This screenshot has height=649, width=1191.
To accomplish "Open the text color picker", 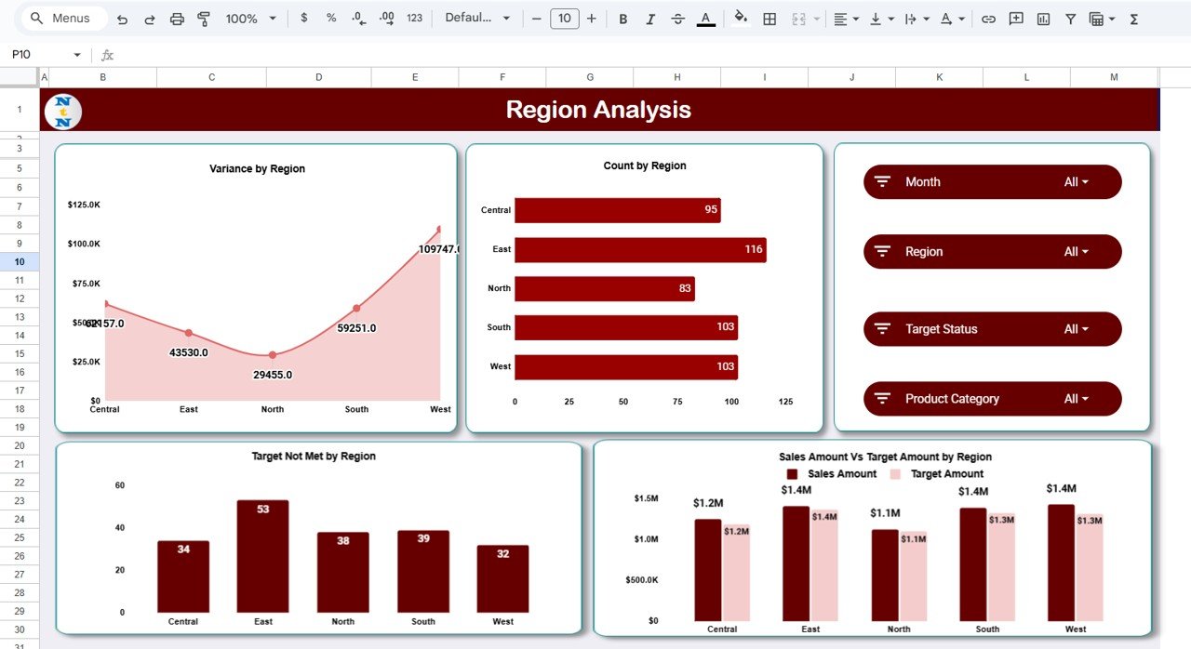I will [705, 18].
